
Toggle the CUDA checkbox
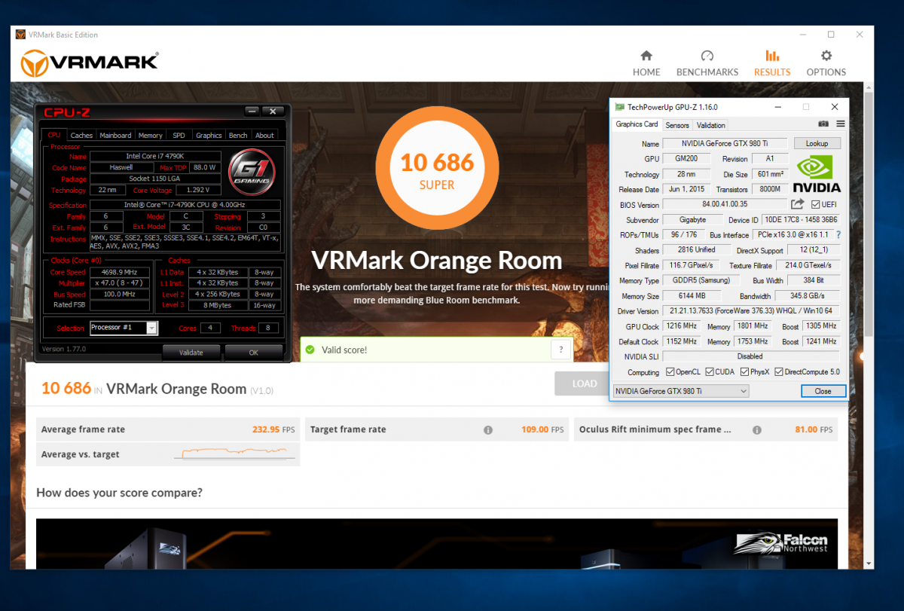coord(709,372)
